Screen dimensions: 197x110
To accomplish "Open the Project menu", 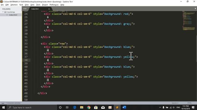I will tap(45, 5).
